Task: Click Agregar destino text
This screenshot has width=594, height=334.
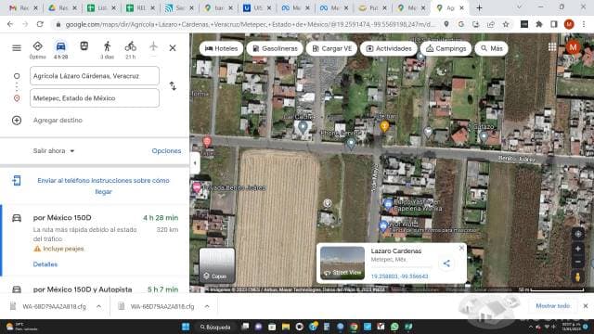Action: point(58,120)
